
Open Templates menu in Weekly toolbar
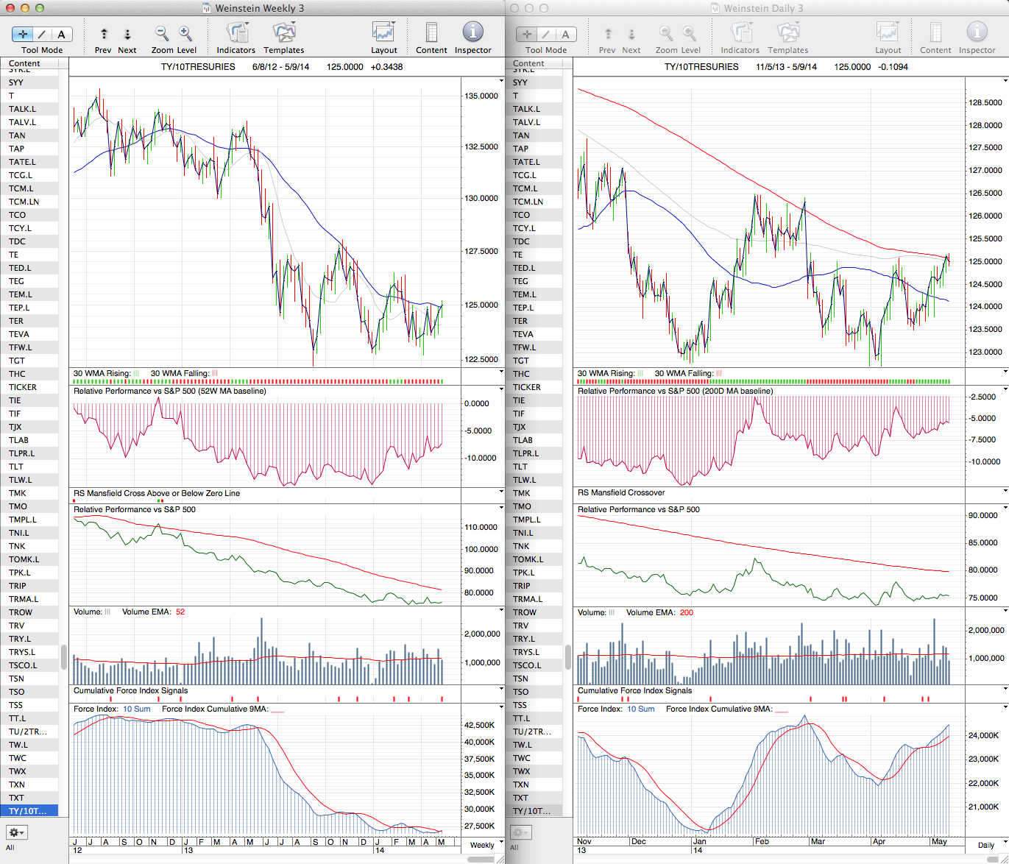click(283, 34)
